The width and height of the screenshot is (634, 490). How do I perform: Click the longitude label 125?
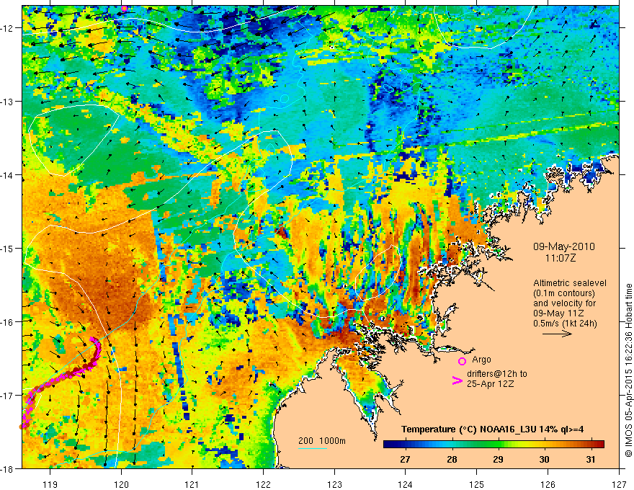477,484
